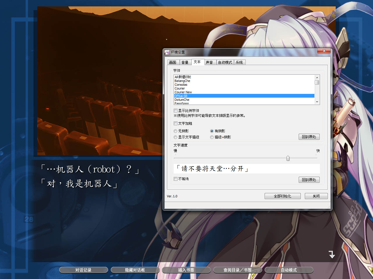Click the 文字速度 slider handle

[x=288, y=158]
